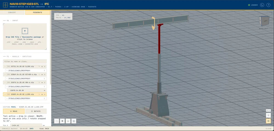The height and width of the screenshot is (131, 274).
Task: Click the third viewer toolbar icon, with the dots
Action: pyautogui.click(x=68, y=121)
